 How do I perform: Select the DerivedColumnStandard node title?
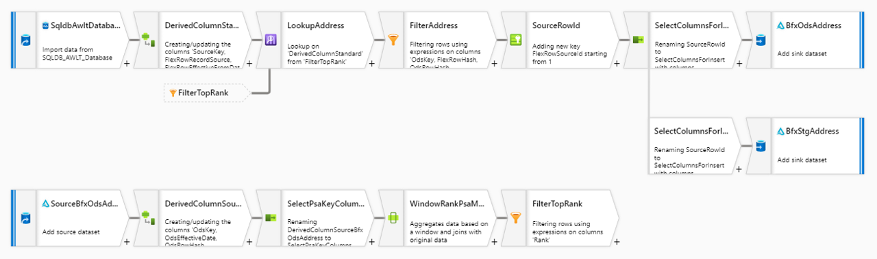202,25
